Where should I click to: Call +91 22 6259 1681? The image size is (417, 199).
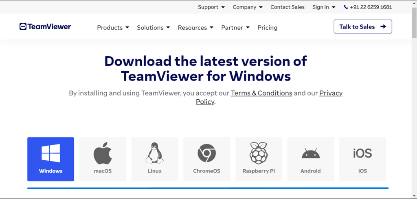click(371, 7)
